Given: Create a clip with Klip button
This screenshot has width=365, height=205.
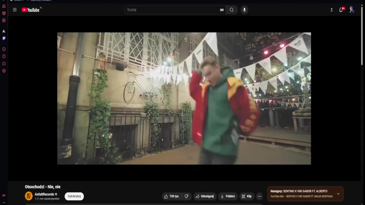Looking at the screenshot, I should coord(247,196).
